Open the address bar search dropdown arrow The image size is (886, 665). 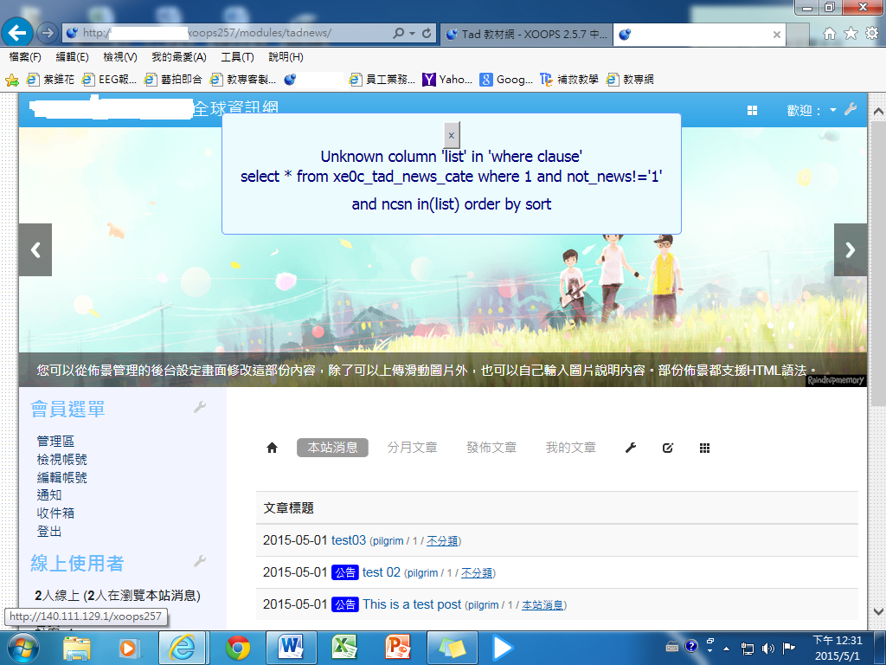(x=412, y=34)
